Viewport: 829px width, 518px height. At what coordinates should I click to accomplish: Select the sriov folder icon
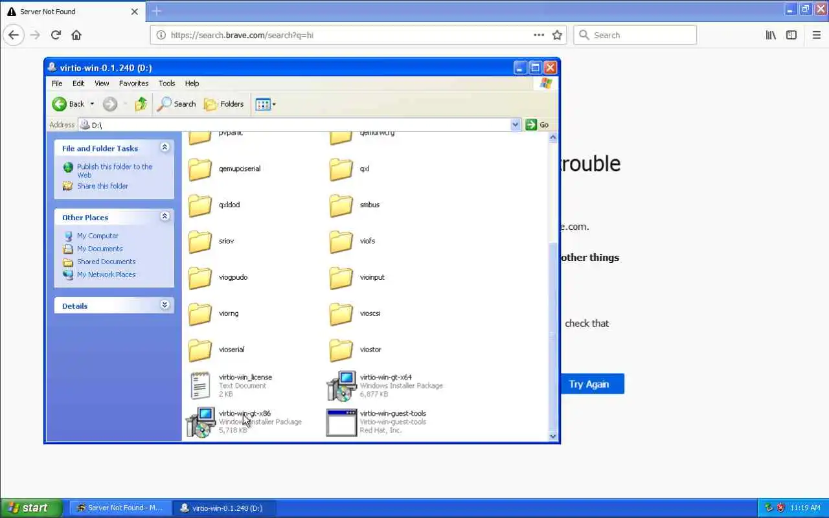[200, 242]
